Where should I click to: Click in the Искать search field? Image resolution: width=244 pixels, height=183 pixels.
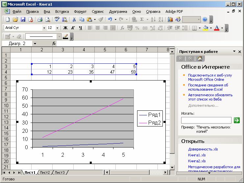206,120
